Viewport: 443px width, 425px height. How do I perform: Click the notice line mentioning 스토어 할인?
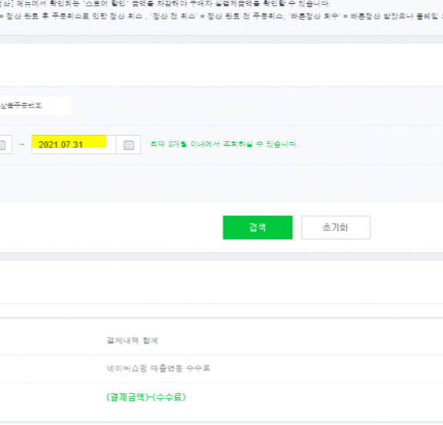pyautogui.click(x=165, y=4)
